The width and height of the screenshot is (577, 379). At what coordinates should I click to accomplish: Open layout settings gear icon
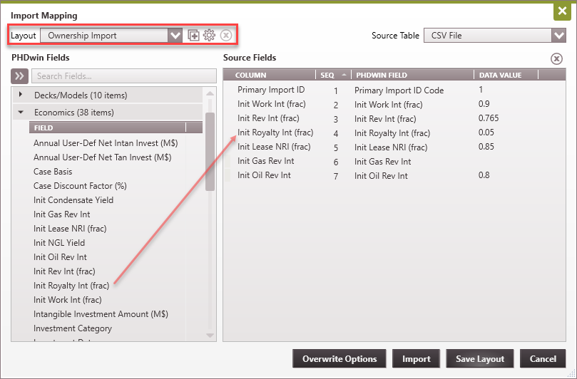click(x=210, y=36)
